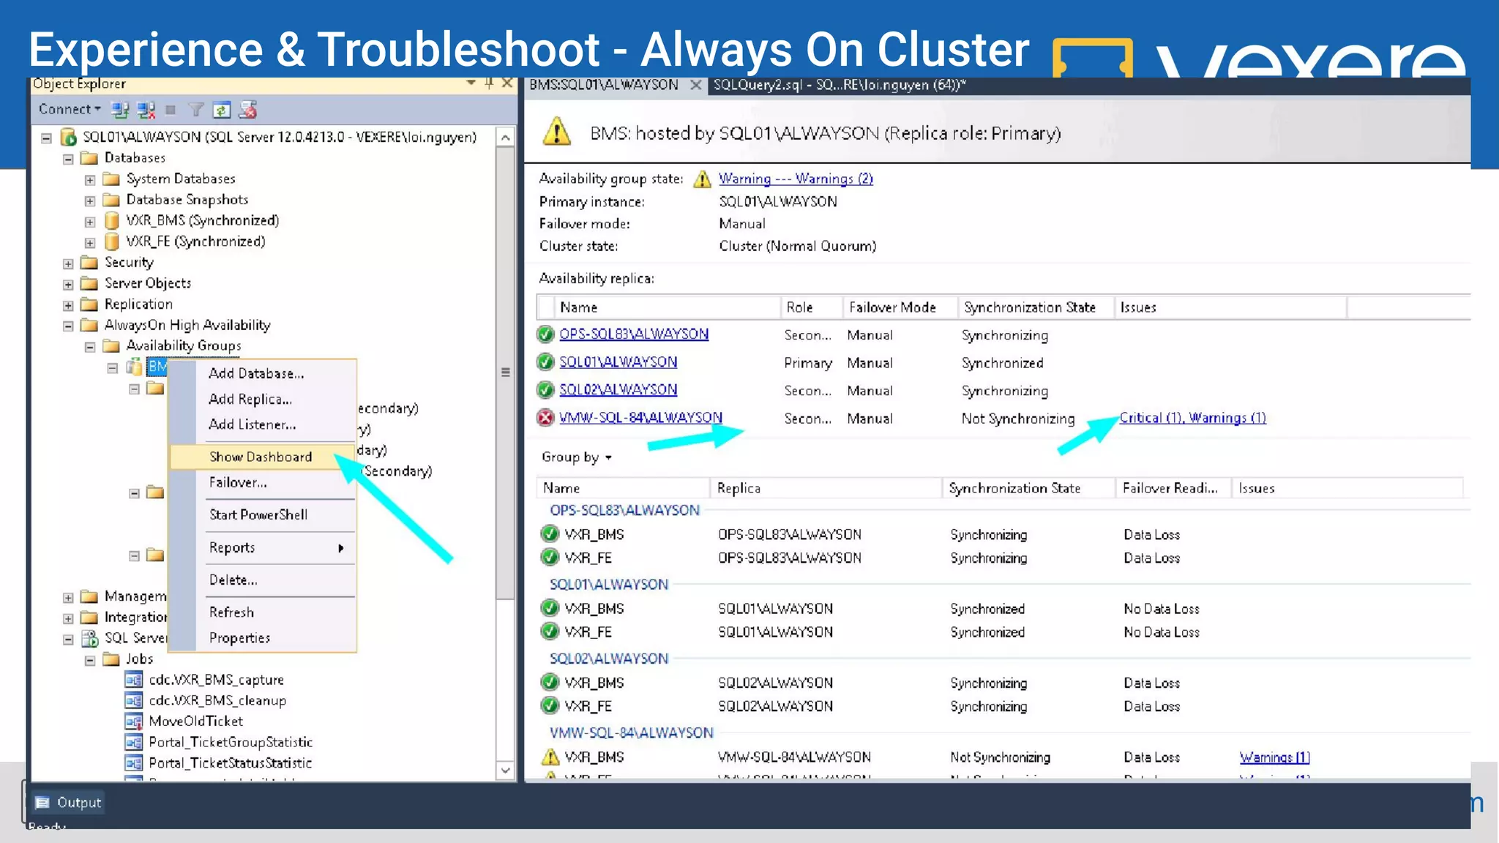Open the Reports submenu
The height and width of the screenshot is (843, 1499).
click(276, 547)
